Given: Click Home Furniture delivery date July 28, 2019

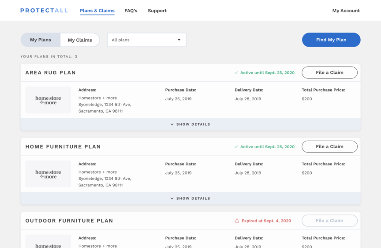Looking at the screenshot, I should (x=248, y=173).
